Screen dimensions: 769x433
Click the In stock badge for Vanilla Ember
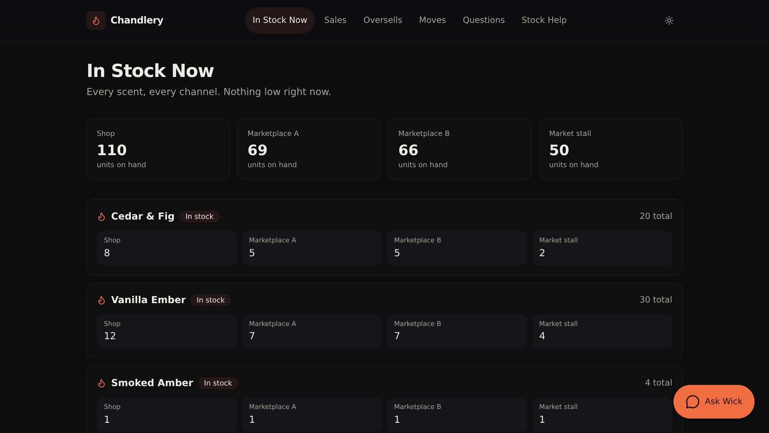pyautogui.click(x=211, y=300)
